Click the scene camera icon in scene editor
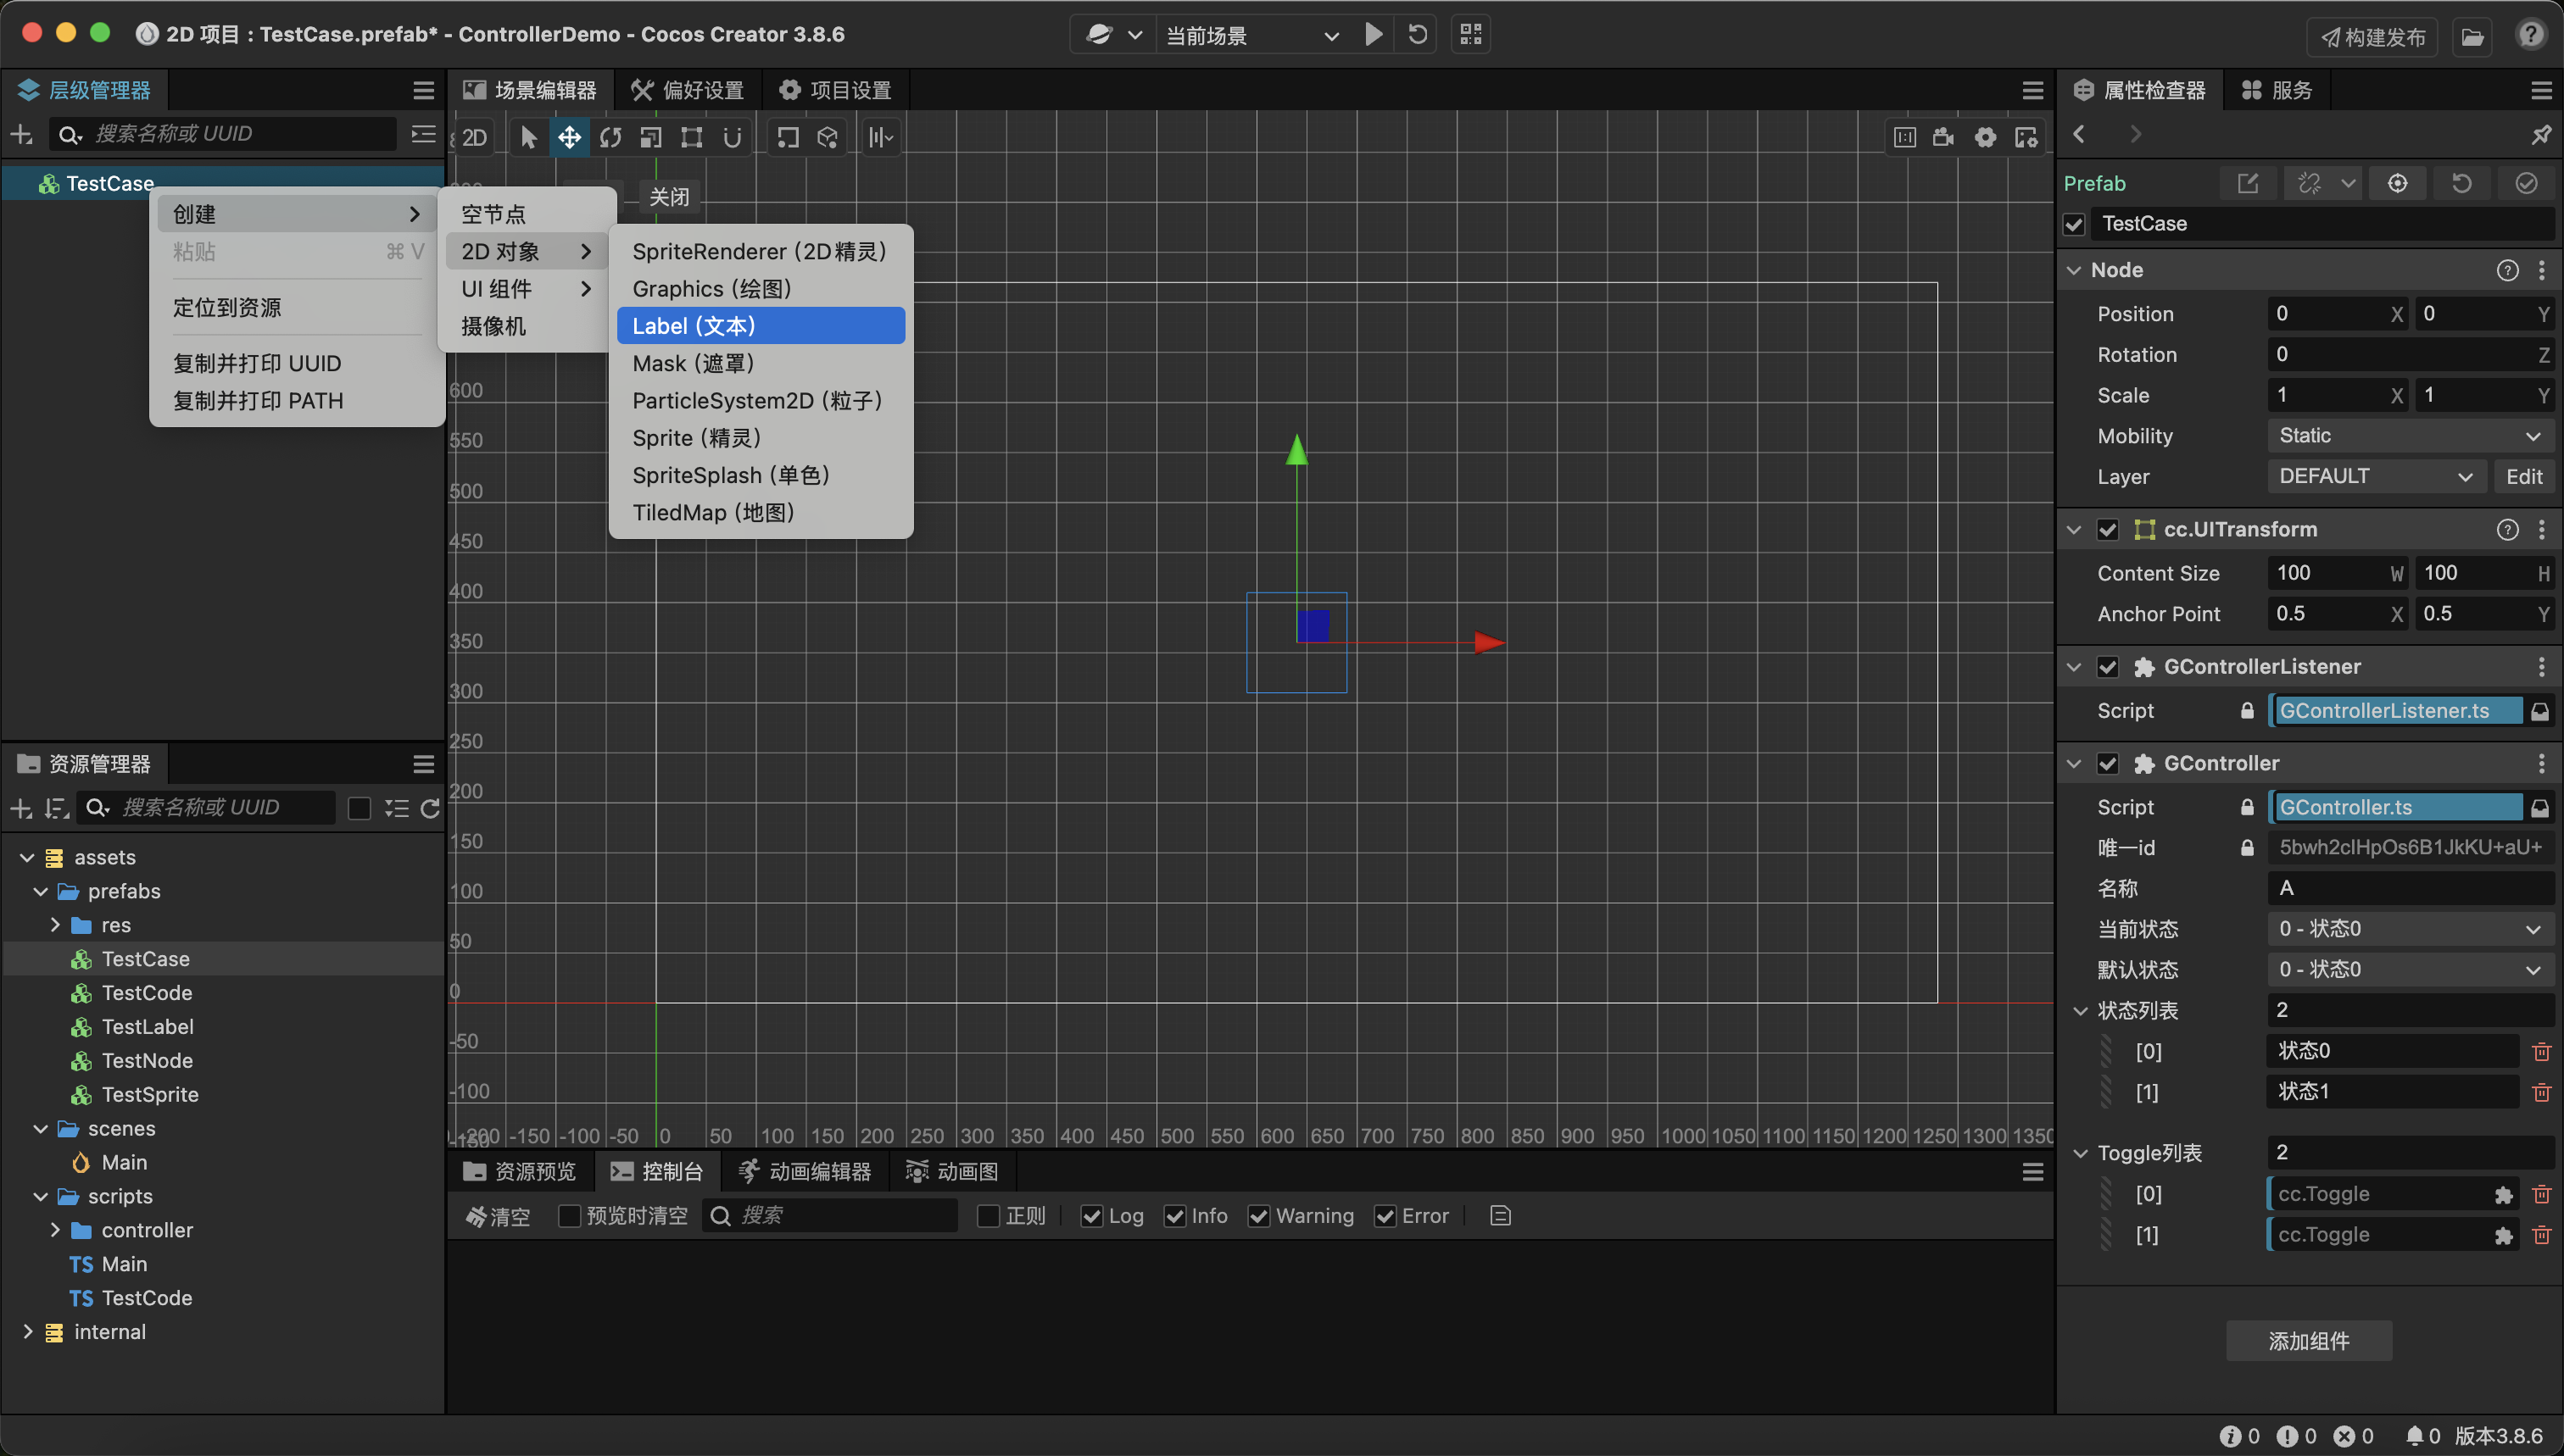Screen dimensions: 2564x1456 1943,137
